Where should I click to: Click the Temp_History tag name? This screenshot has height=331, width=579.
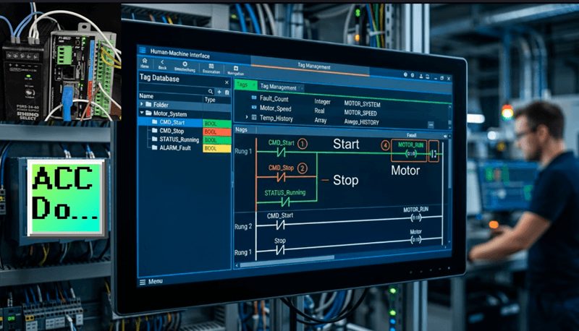pyautogui.click(x=276, y=118)
